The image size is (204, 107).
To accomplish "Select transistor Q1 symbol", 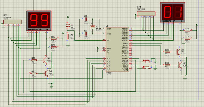I will pyautogui.click(x=178, y=52).
